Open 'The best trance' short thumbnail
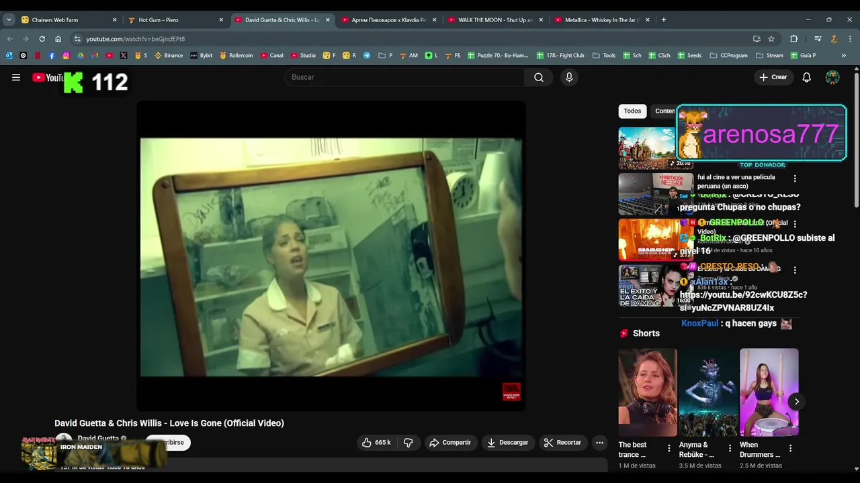 pyautogui.click(x=648, y=392)
